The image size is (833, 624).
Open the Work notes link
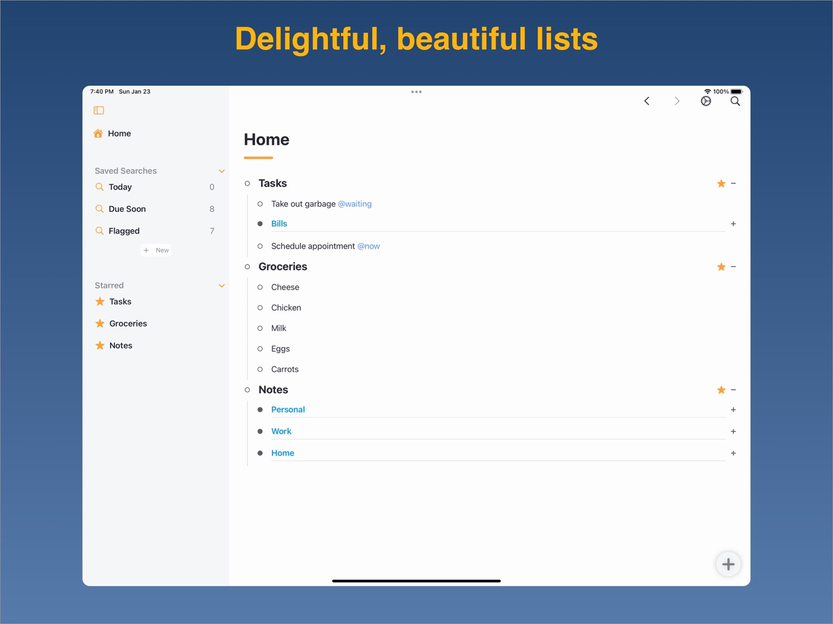281,431
